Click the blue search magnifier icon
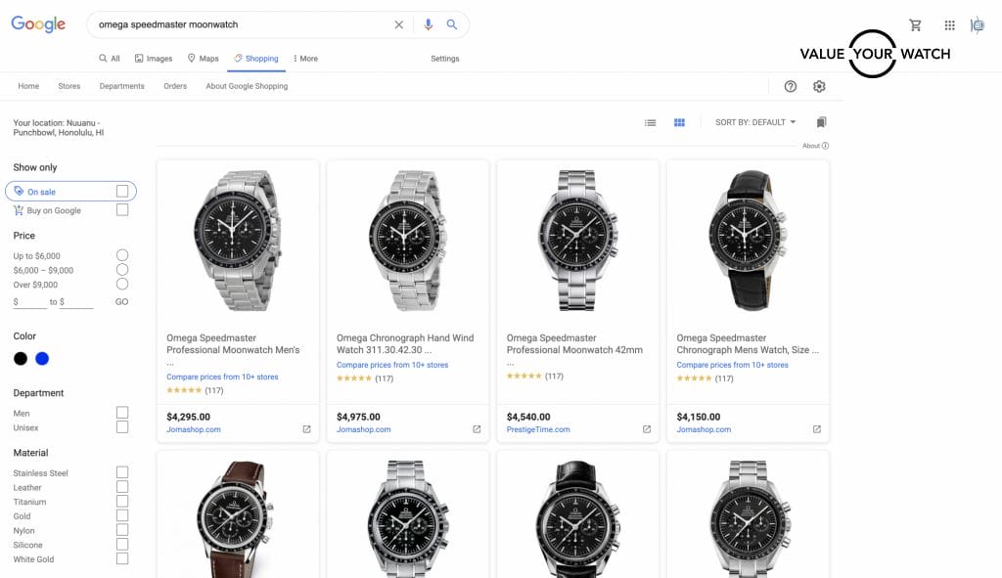This screenshot has width=1002, height=578. pyautogui.click(x=452, y=24)
